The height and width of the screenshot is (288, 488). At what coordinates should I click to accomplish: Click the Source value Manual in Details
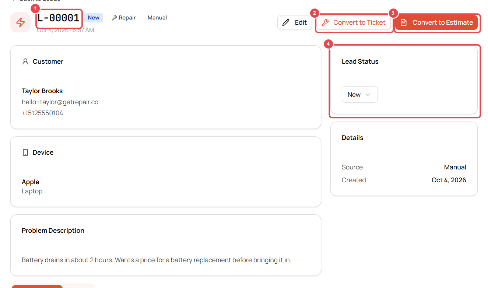coord(455,167)
